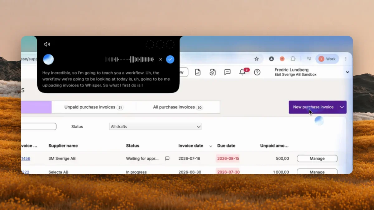
Task: Sort by Invoice date column arrow
Action: pos(211,146)
